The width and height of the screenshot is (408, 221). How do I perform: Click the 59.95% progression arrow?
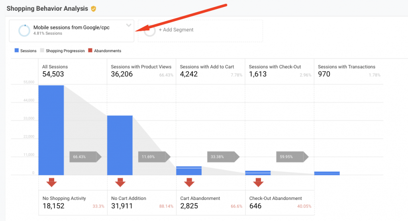tap(292, 157)
